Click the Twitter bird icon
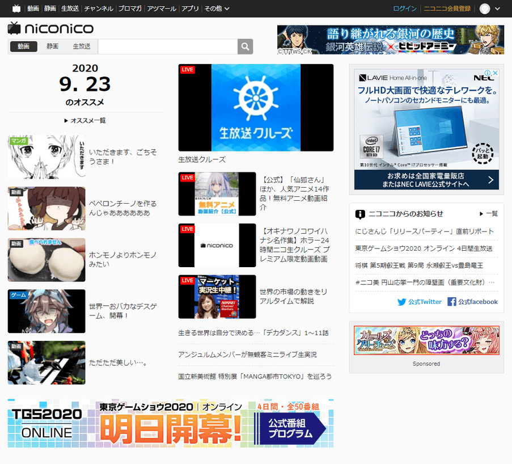 point(402,302)
